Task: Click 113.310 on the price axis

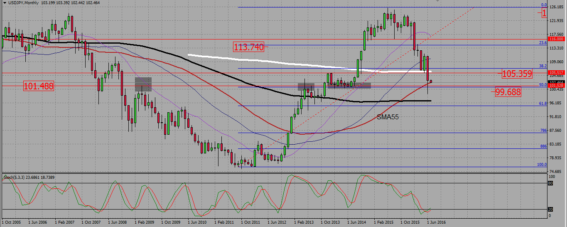Action: tap(556, 48)
